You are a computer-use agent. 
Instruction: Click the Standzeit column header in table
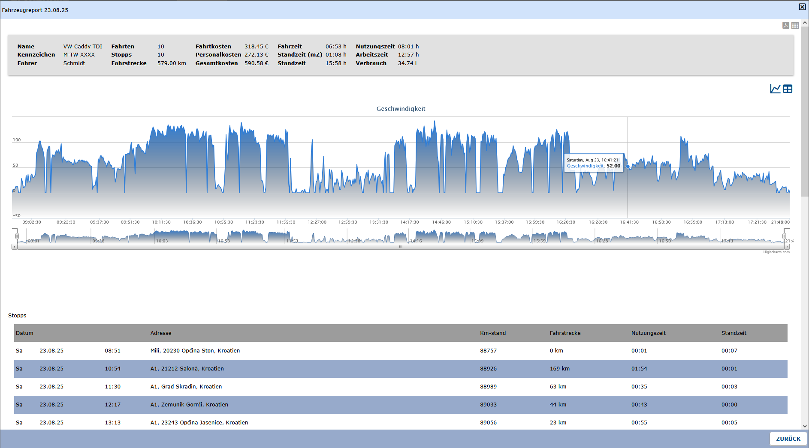(x=734, y=333)
